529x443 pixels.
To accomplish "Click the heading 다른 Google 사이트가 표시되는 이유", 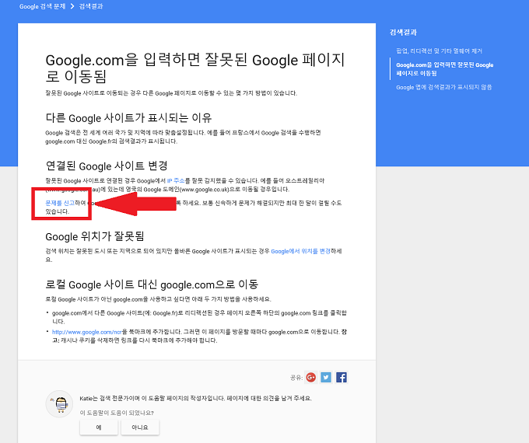I will coord(128,118).
